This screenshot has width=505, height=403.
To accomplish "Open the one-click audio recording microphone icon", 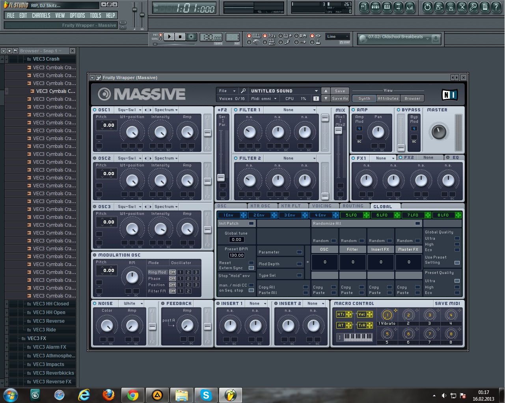I will pyautogui.click(x=473, y=7).
